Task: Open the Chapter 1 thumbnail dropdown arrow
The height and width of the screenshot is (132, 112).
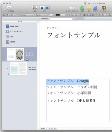Action: 27,60
